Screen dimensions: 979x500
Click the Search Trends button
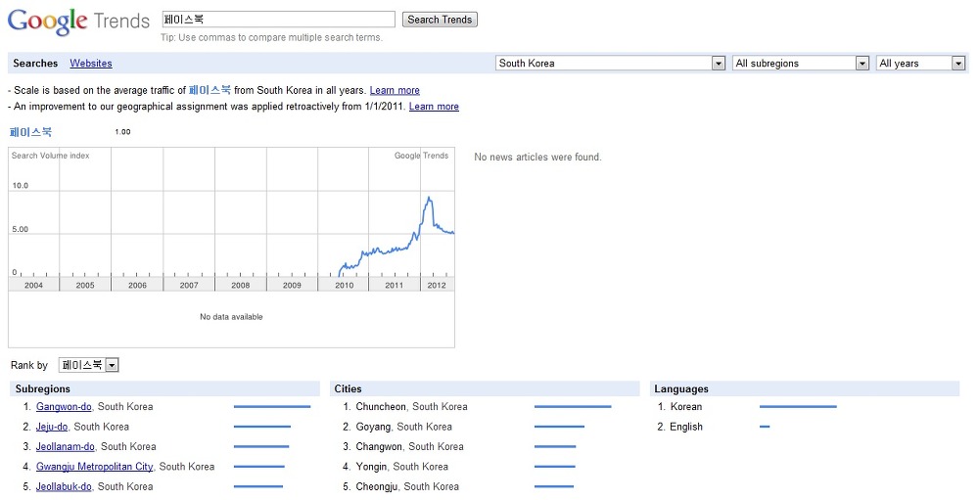440,20
